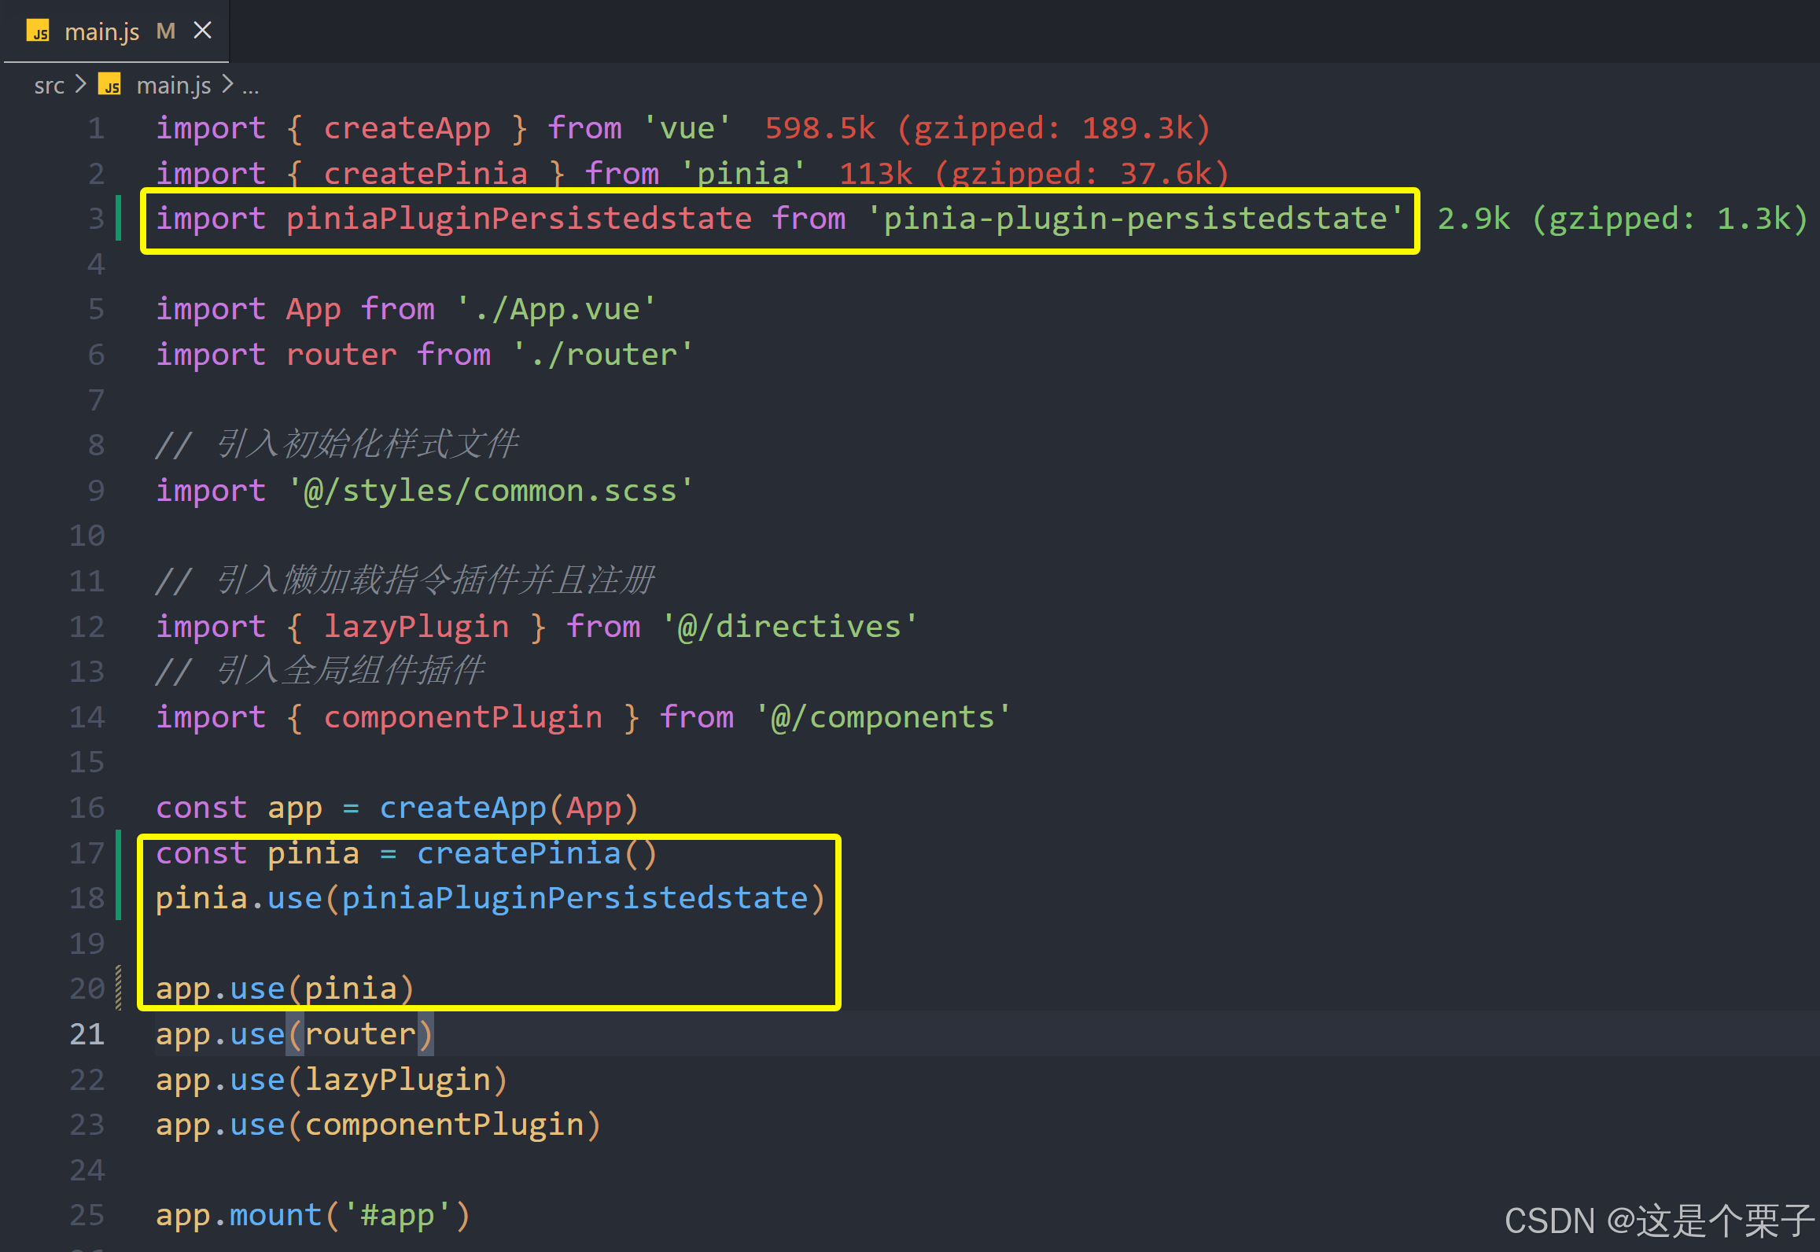Click the JS file icon in tab
Screen dimensions: 1820x1252
(x=38, y=31)
